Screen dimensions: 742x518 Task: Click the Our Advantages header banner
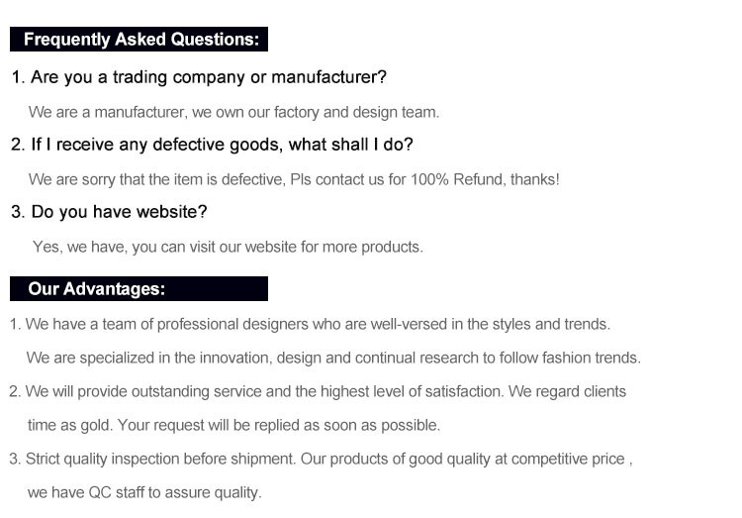pos(139,289)
